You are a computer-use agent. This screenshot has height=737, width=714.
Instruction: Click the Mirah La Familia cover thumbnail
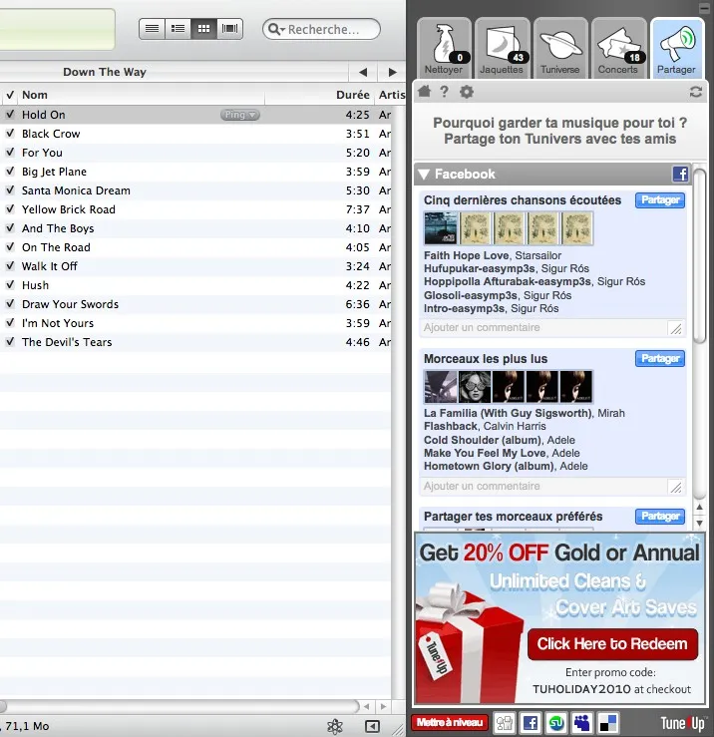(441, 387)
